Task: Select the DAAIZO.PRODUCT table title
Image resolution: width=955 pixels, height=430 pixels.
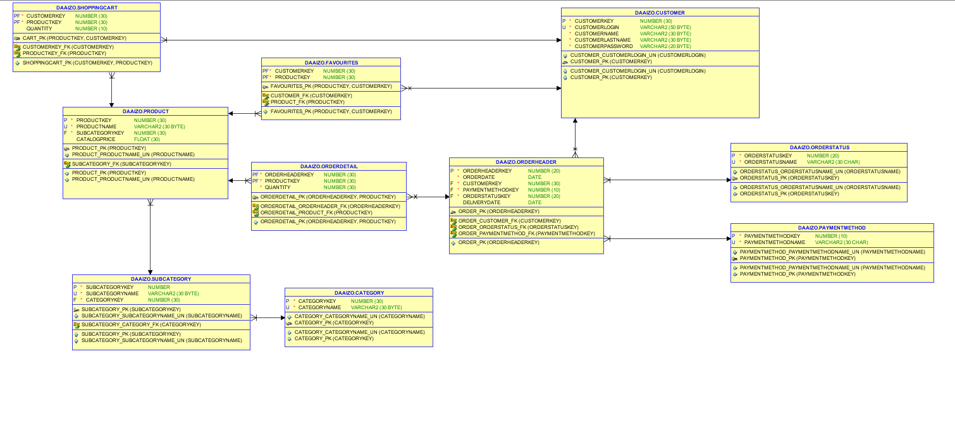Action: point(145,111)
